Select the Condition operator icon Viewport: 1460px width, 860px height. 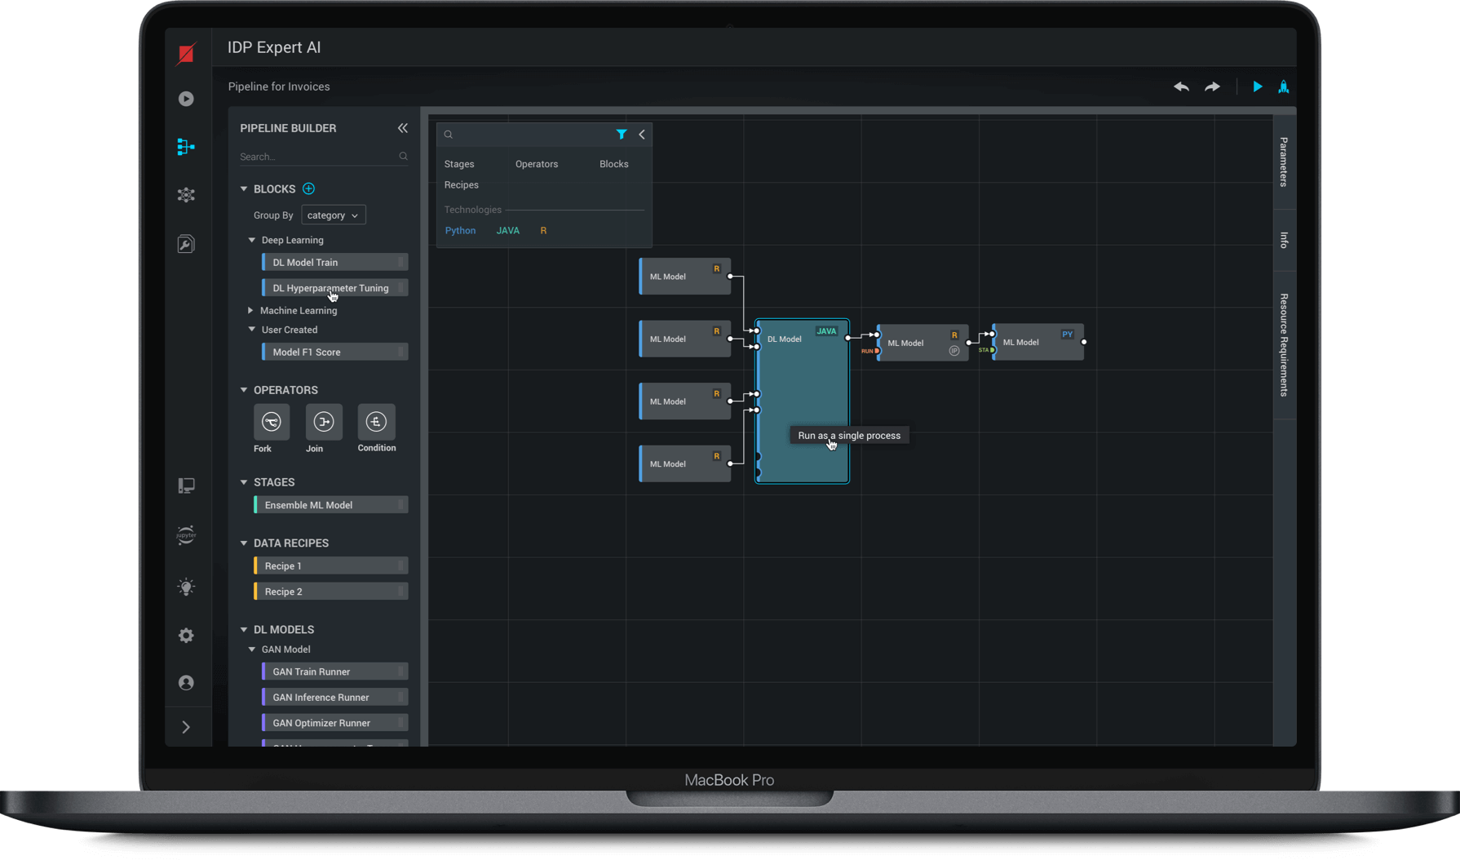(376, 422)
